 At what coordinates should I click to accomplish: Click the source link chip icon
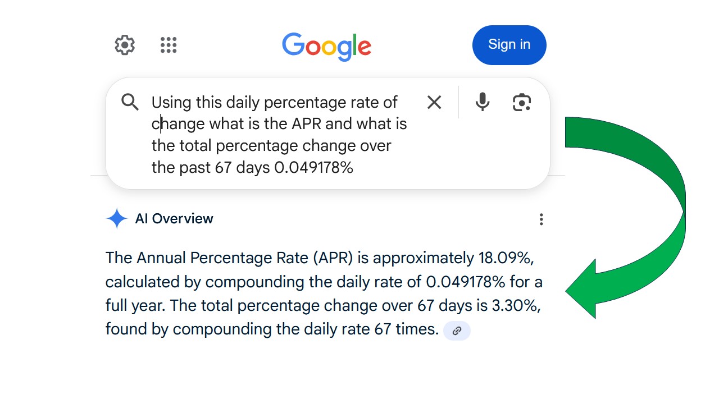coord(457,330)
